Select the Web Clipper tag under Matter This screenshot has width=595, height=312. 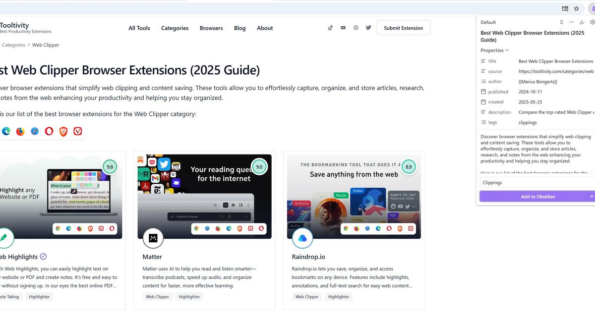[x=157, y=297]
